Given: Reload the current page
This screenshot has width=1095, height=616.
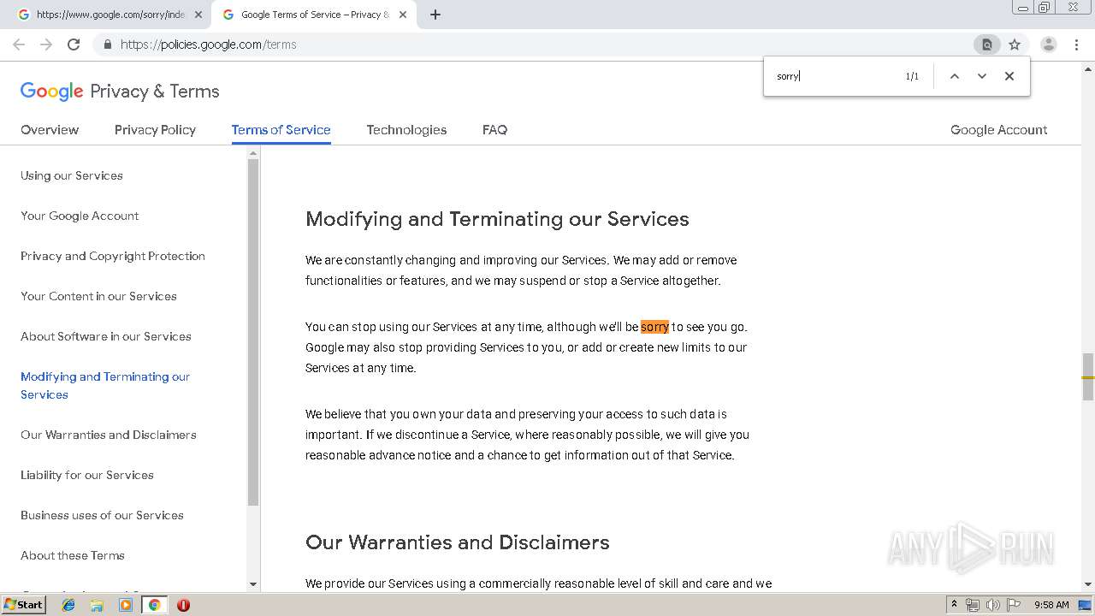Looking at the screenshot, I should [x=74, y=44].
